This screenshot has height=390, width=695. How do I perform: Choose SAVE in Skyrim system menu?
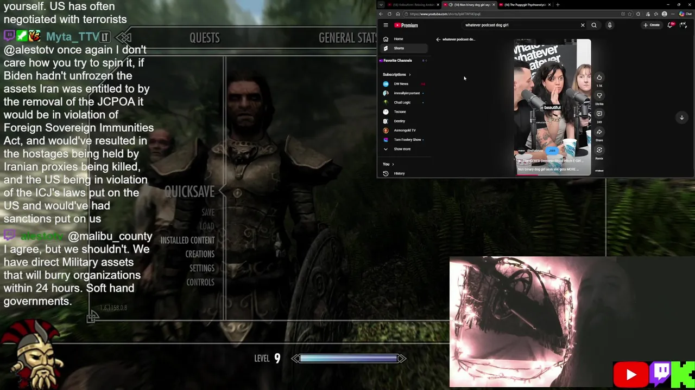click(x=208, y=212)
